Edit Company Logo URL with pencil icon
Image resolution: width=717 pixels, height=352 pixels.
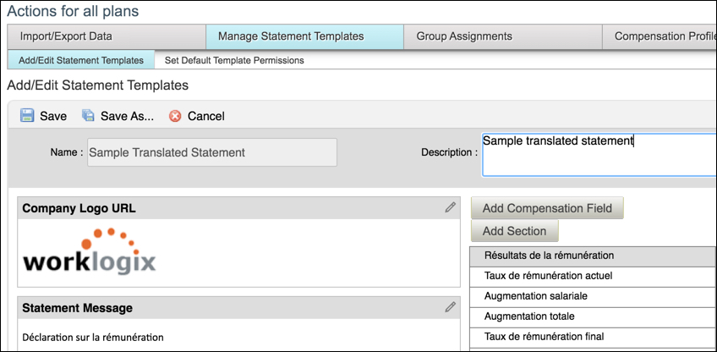(451, 207)
